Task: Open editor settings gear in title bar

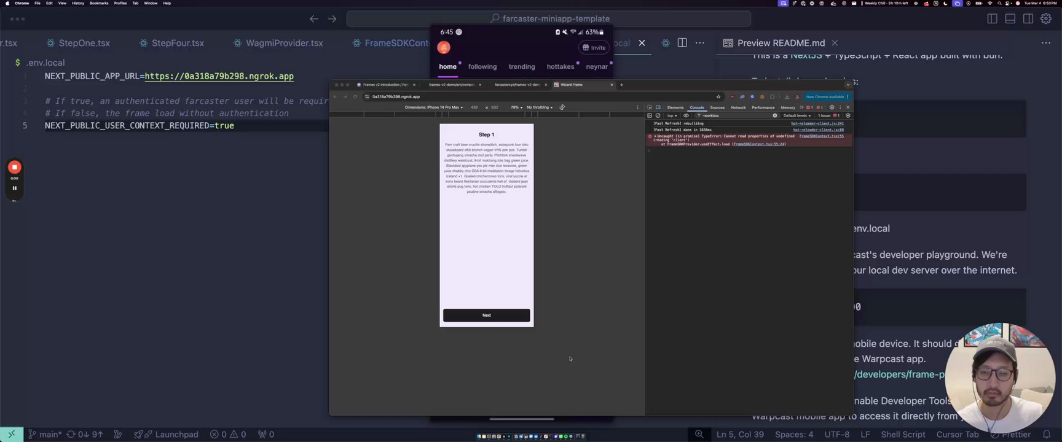Action: 1046,19
